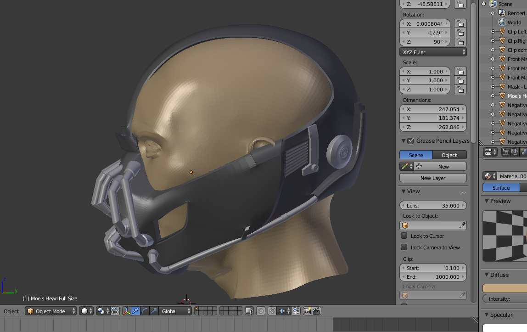Enable the Lock to Cursor checkbox
The width and height of the screenshot is (527, 332).
[404, 236]
